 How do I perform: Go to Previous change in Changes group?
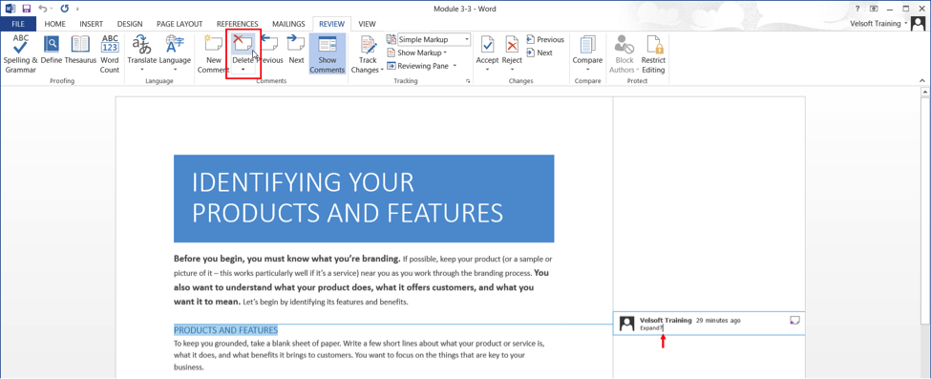(x=545, y=40)
